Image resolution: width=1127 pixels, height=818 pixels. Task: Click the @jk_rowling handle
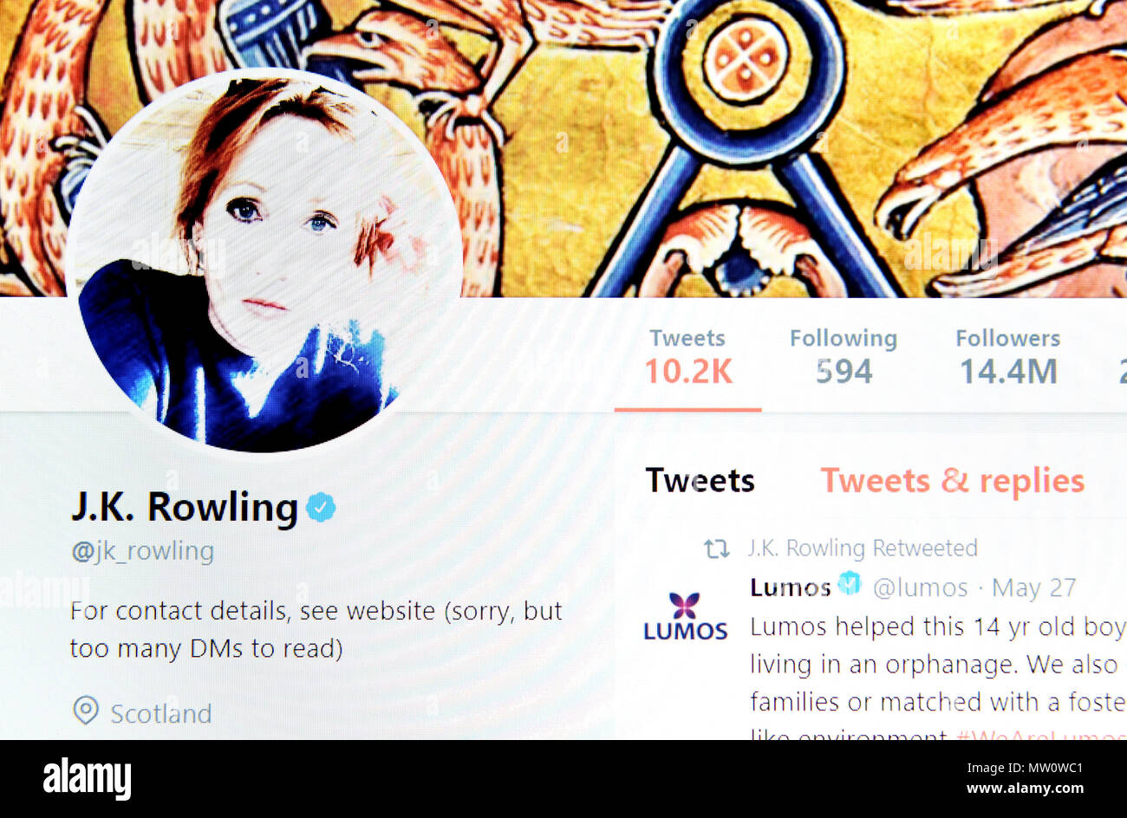click(x=142, y=551)
